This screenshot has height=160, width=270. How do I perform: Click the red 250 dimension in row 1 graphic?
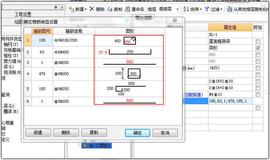point(127,42)
